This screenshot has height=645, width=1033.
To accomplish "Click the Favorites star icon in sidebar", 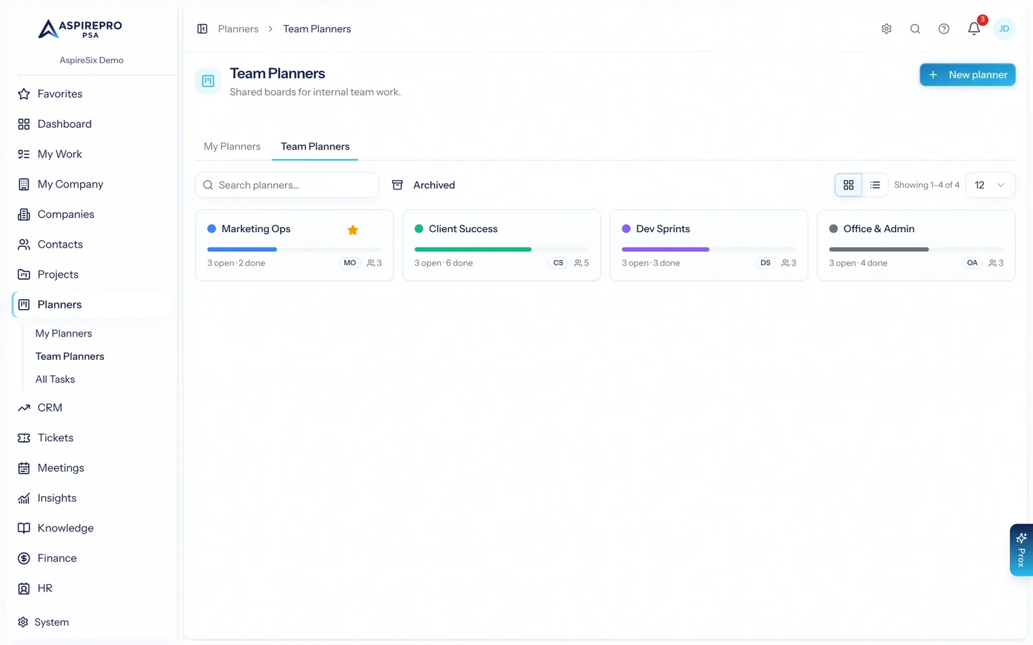I will [x=24, y=94].
